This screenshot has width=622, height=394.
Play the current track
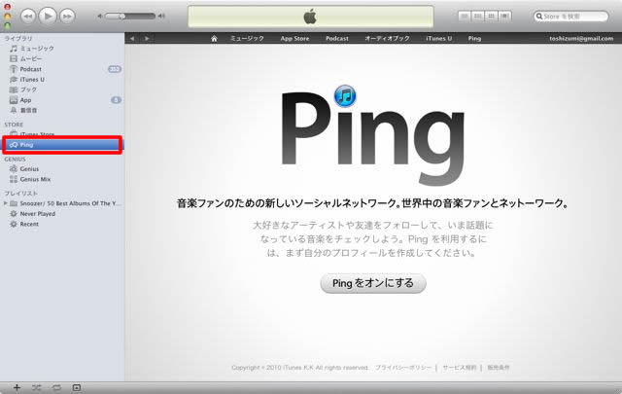48,16
